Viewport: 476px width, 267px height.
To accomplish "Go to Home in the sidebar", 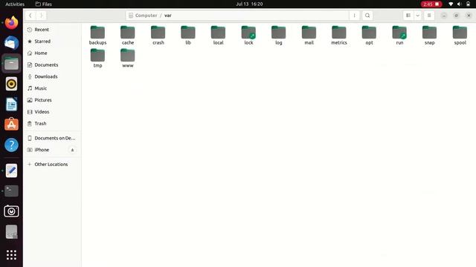I will [52, 53].
